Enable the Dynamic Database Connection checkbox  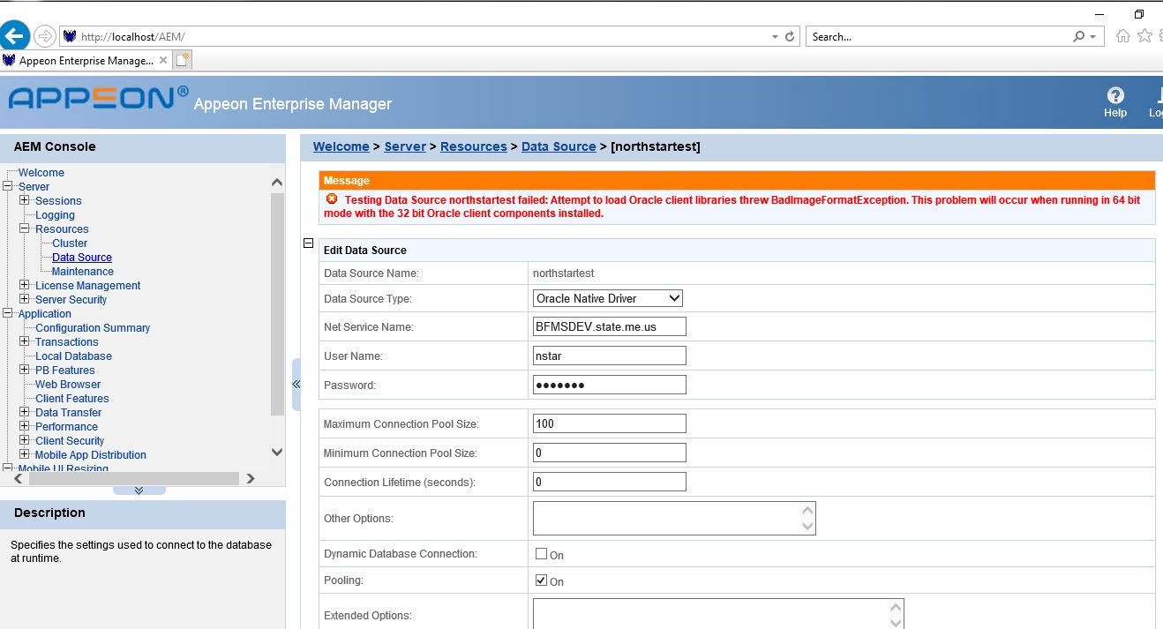pyautogui.click(x=542, y=554)
